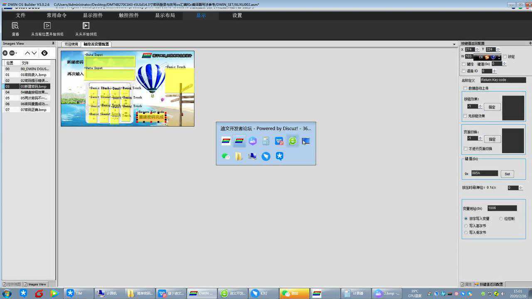Click the eye preview icon in Images View
This screenshot has height=299, width=532.
coord(44,53)
